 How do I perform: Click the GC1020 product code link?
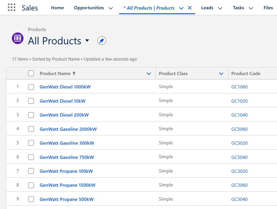240,101
